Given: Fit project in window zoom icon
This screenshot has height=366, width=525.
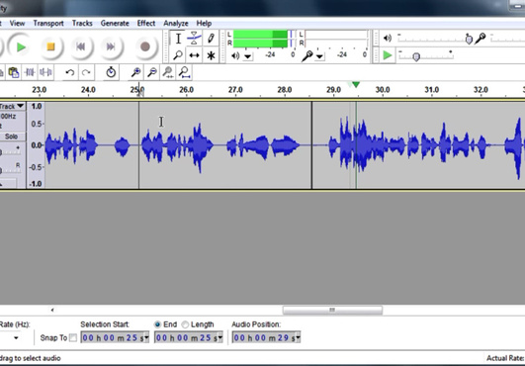Looking at the screenshot, I should (184, 72).
